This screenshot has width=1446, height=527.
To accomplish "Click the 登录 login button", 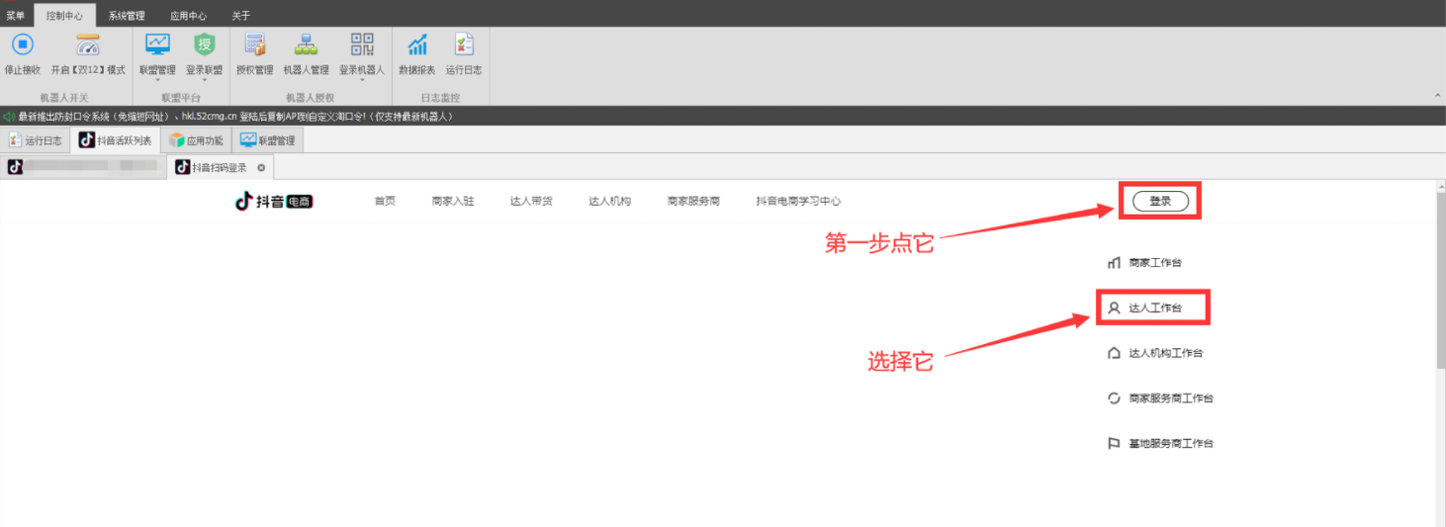I will pos(1160,201).
